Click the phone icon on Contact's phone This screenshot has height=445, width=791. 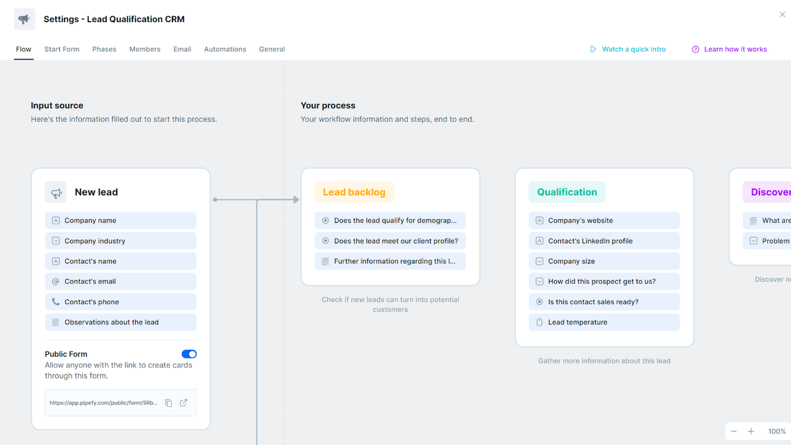click(x=56, y=302)
